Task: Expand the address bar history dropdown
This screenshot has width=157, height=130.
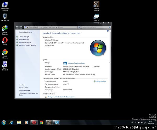Action: 76,27
